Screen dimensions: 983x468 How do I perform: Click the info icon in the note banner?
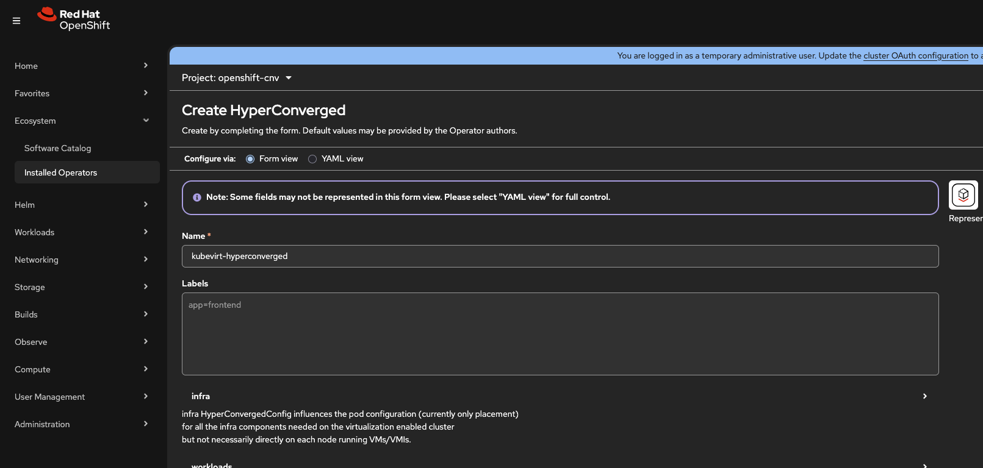coord(197,197)
